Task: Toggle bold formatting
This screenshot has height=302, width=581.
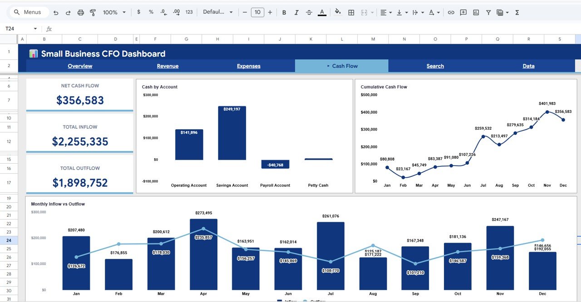Action: 284,12
